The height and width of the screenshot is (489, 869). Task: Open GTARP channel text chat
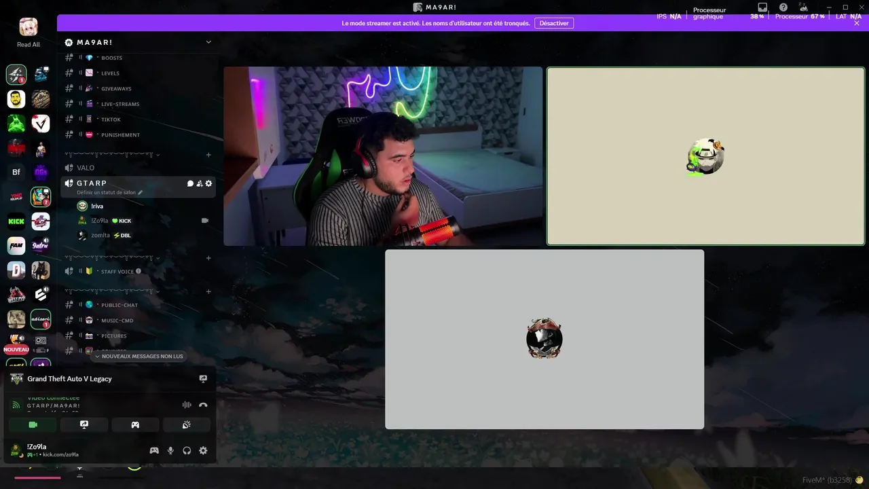tap(191, 183)
